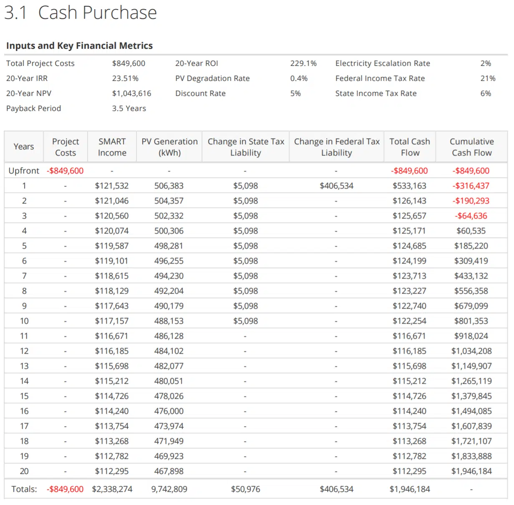The image size is (514, 505).
Task: Click the year 1 federal tax value $406,534
Action: 336,186
